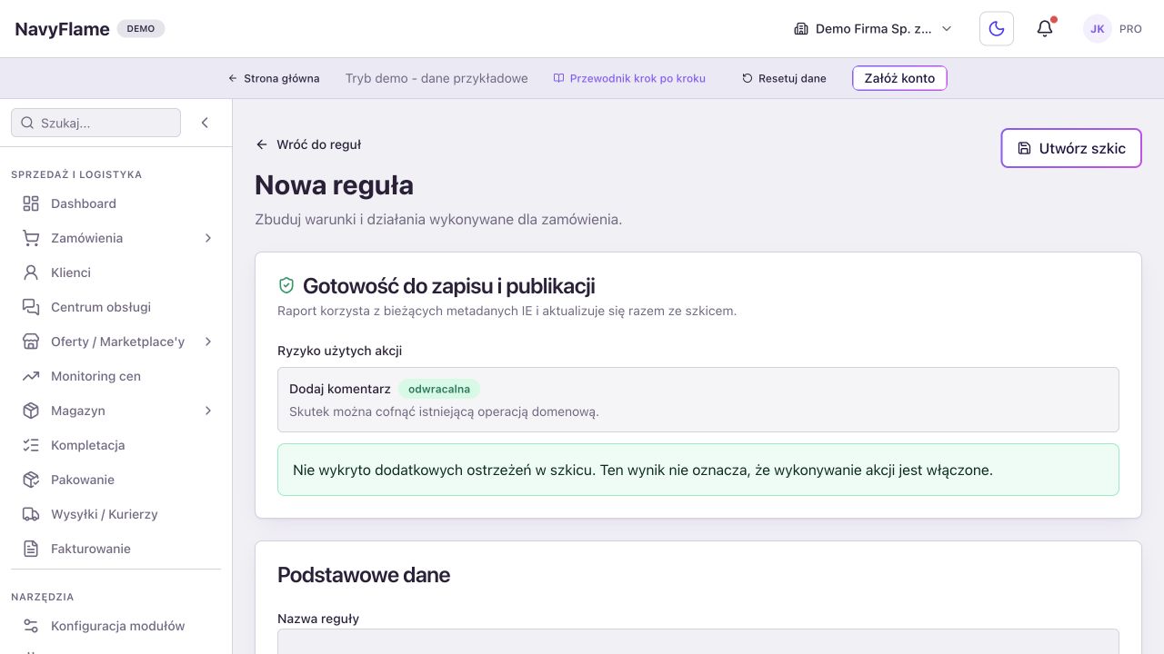The image size is (1164, 654).
Task: Open notifications bell
Action: [1045, 29]
